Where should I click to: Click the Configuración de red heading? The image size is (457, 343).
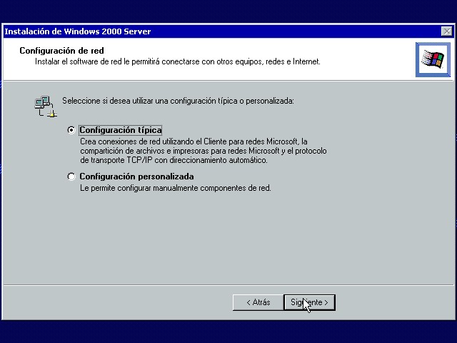pyautogui.click(x=61, y=51)
